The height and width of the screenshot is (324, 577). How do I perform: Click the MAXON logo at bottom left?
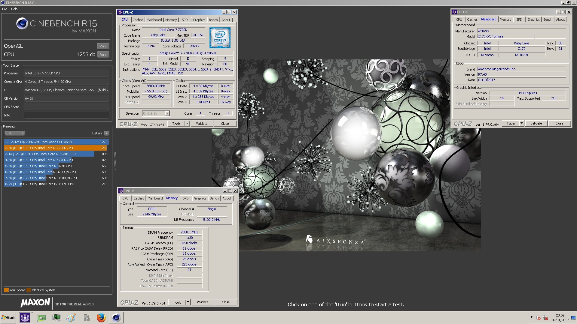point(35,303)
